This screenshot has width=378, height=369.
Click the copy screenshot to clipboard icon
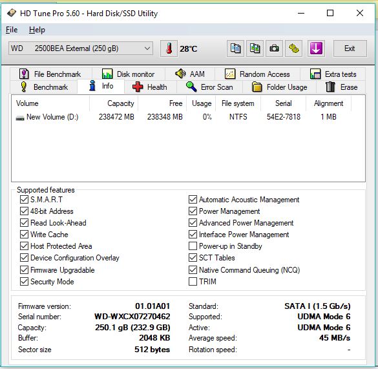click(255, 48)
